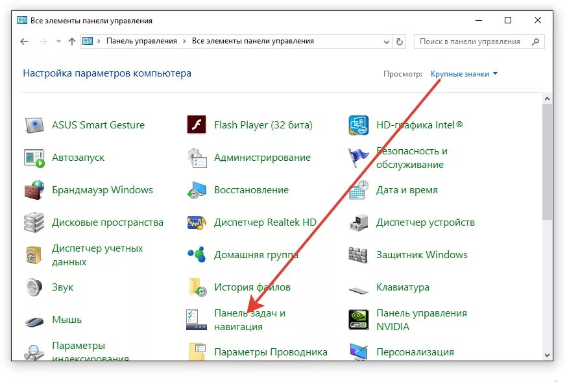
Task: Click Все элементы панели управления breadcrumb
Action: 253,42
